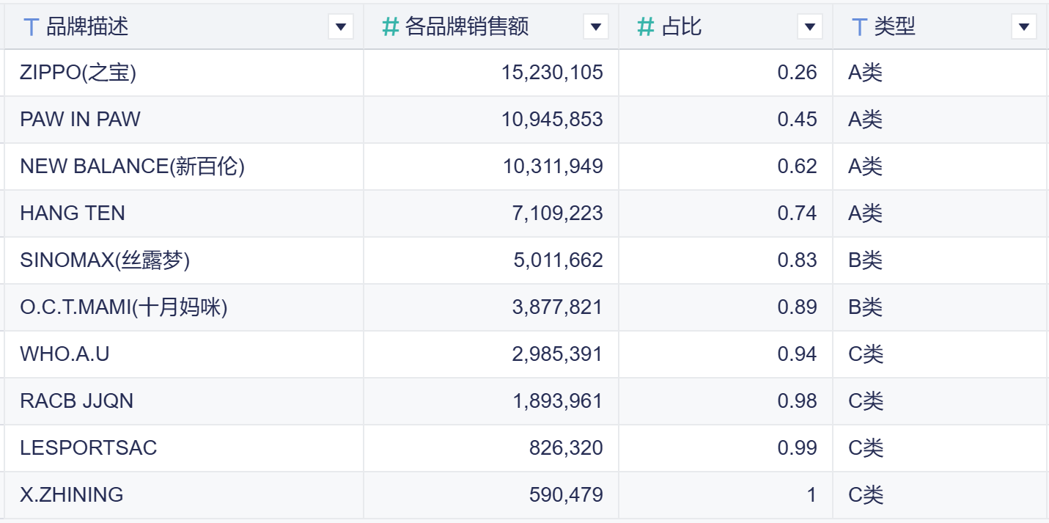Click the number type icon beside 占比
This screenshot has width=1049, height=523.
click(646, 27)
